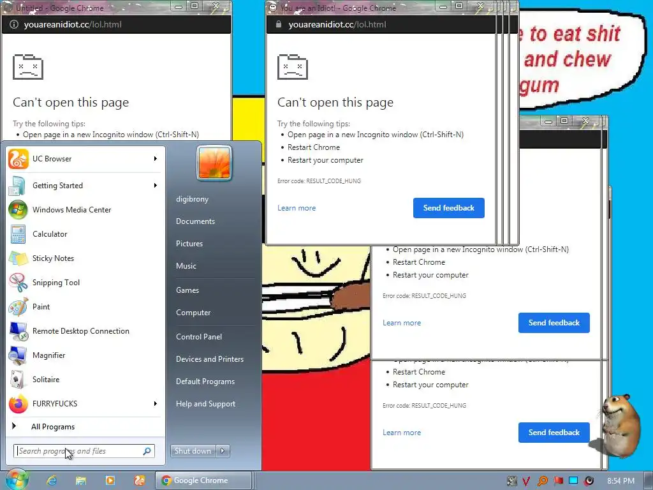Click the red V tray icon

coord(526,481)
